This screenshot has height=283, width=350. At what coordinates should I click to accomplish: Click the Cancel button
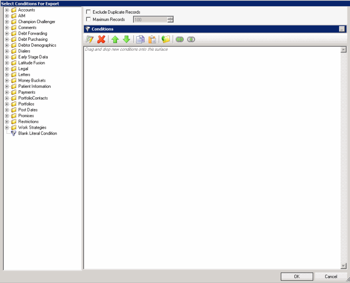tap(331, 276)
